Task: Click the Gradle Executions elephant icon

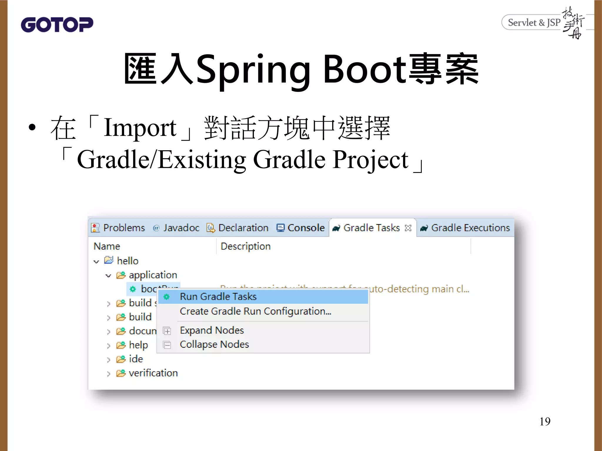Action: (x=424, y=228)
